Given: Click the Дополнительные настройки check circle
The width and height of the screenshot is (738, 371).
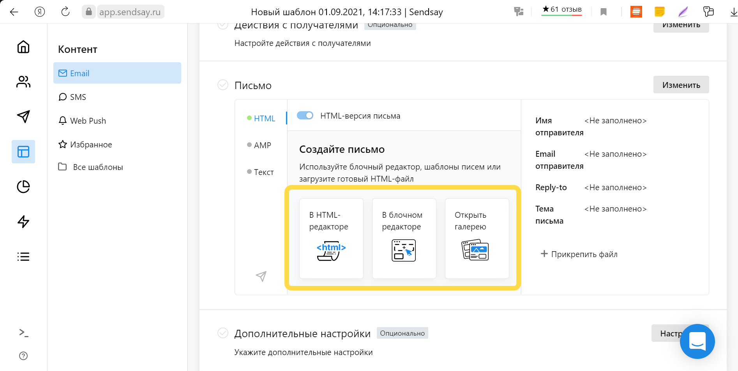Looking at the screenshot, I should 223,333.
